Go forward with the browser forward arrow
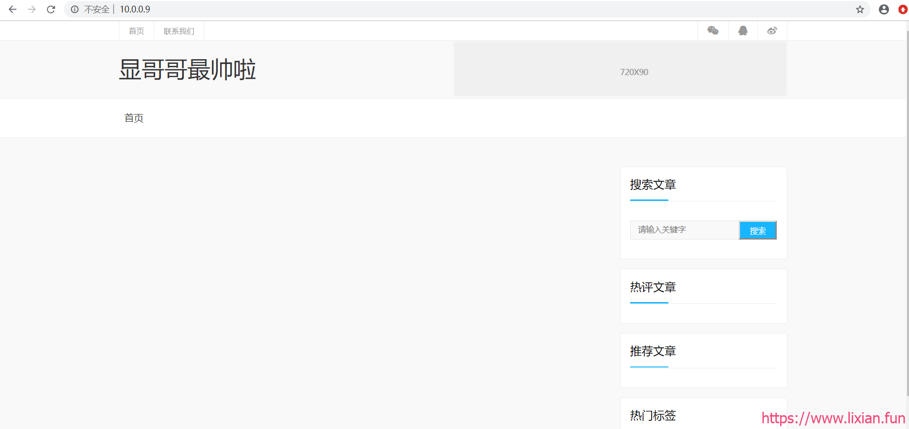 (32, 9)
